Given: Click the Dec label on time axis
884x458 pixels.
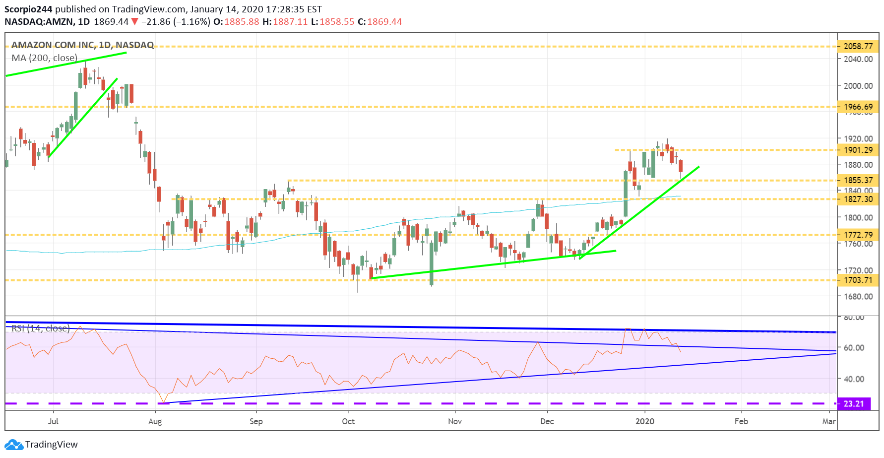Looking at the screenshot, I should coord(547,421).
